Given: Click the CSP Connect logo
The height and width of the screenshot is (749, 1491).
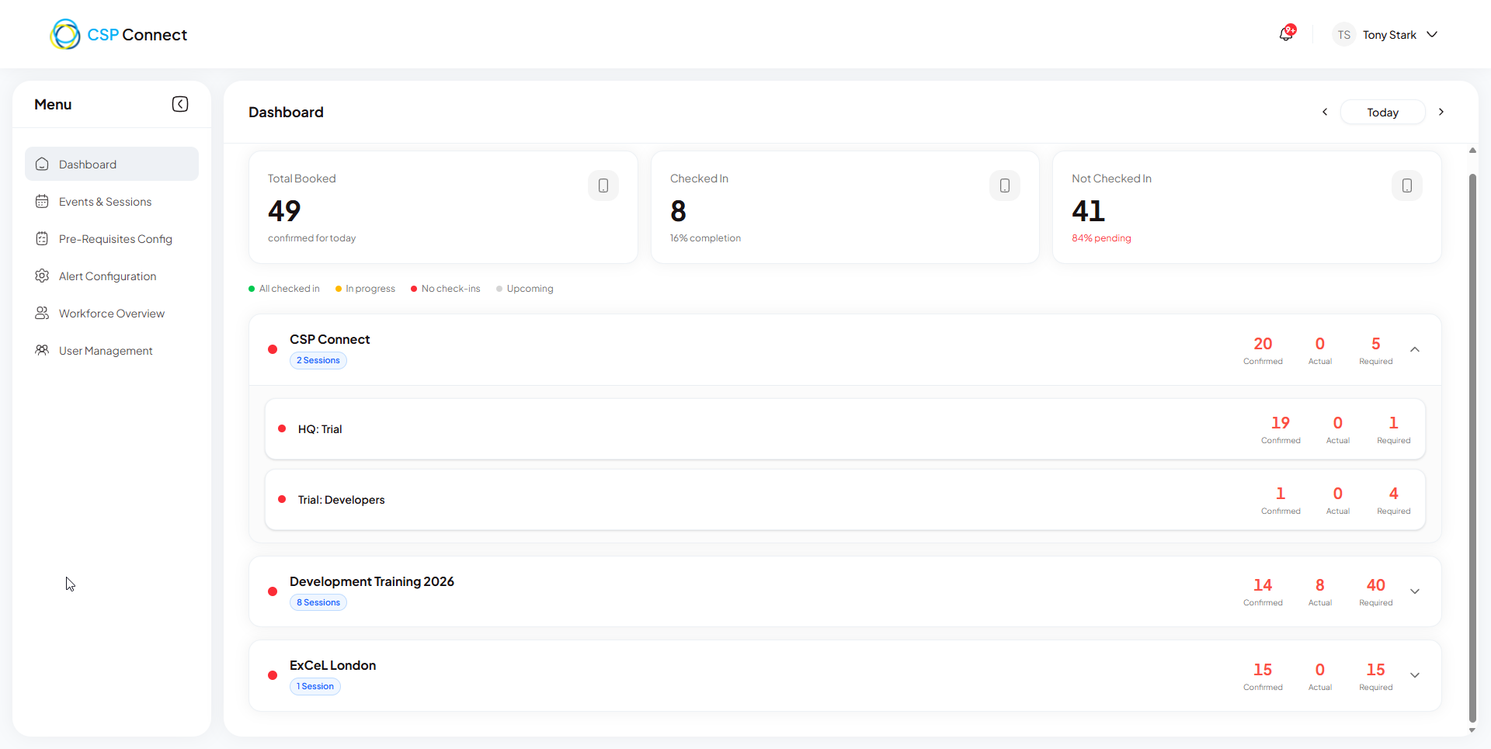Looking at the screenshot, I should click(x=119, y=34).
